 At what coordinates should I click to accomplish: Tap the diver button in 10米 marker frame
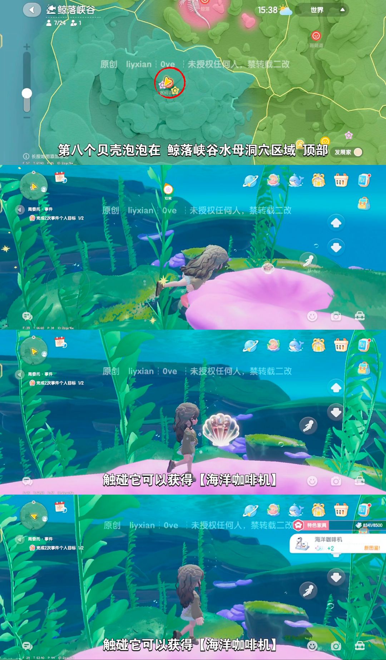click(x=308, y=261)
